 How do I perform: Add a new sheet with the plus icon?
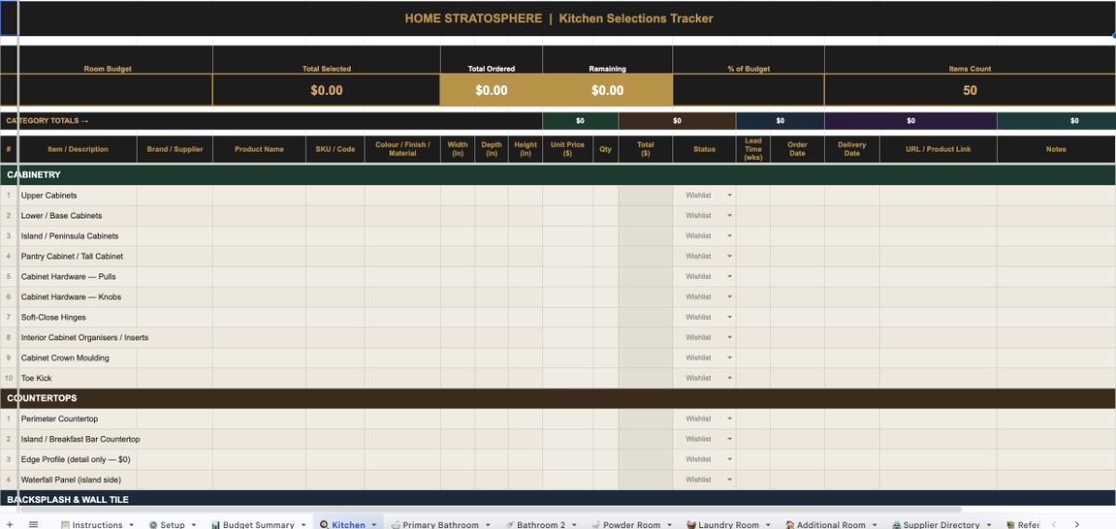[x=9, y=524]
